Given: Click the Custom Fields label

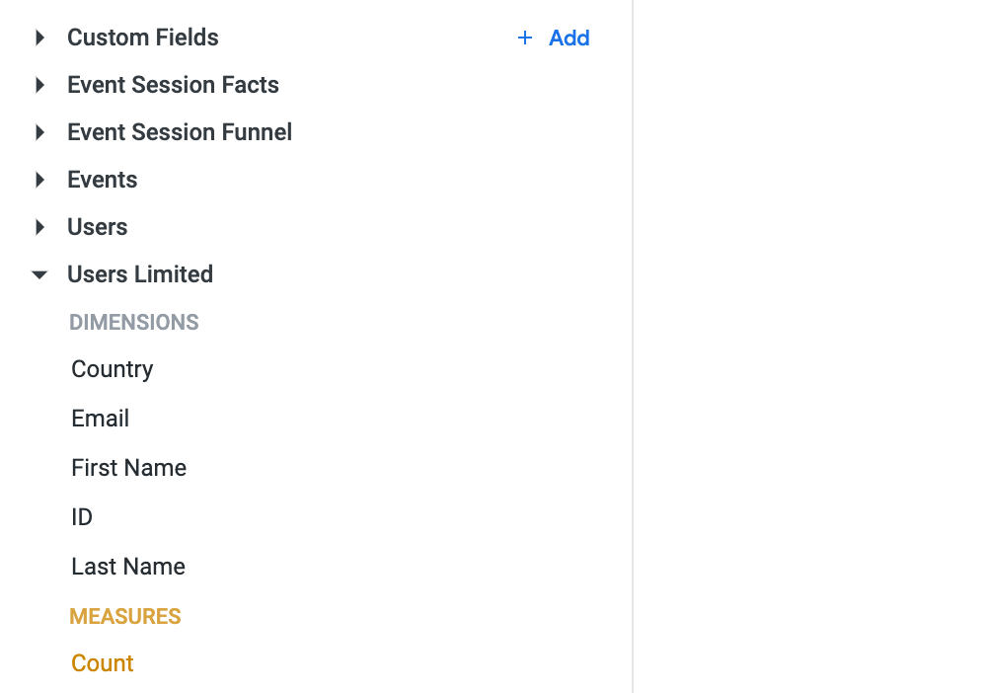Looking at the screenshot, I should (x=142, y=38).
